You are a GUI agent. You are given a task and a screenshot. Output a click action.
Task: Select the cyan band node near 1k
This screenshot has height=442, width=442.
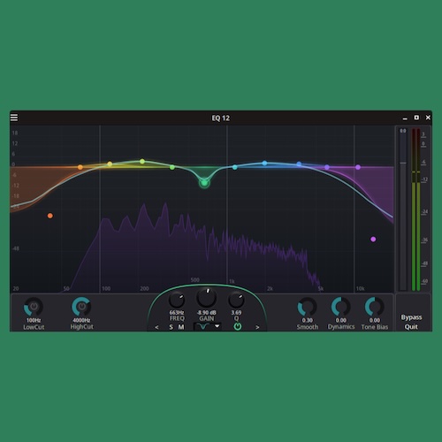click(x=234, y=167)
